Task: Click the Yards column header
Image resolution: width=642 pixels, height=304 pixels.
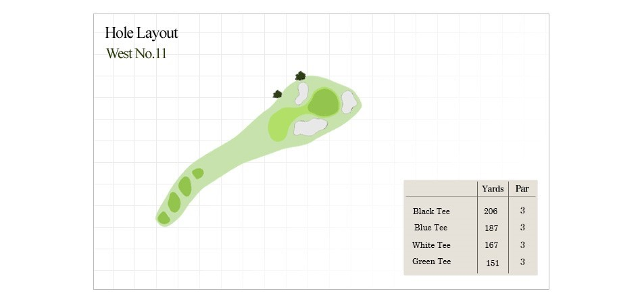Action: pos(493,188)
